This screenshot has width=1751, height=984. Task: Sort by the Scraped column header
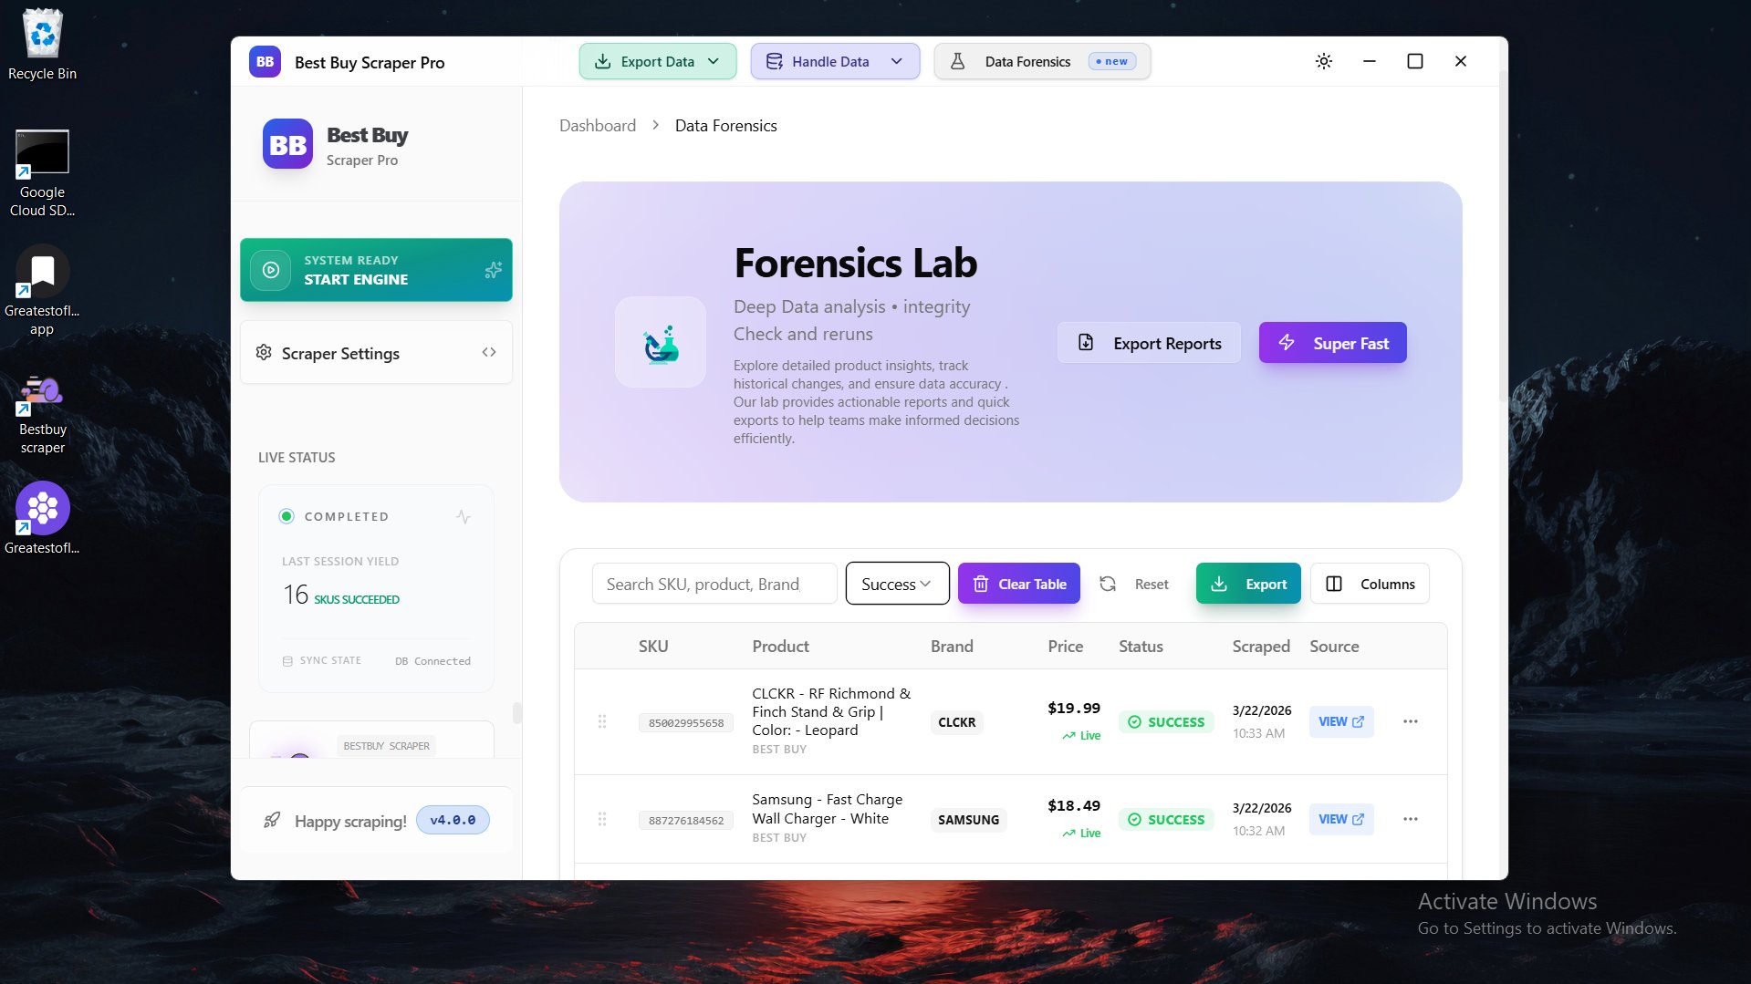coord(1261,647)
